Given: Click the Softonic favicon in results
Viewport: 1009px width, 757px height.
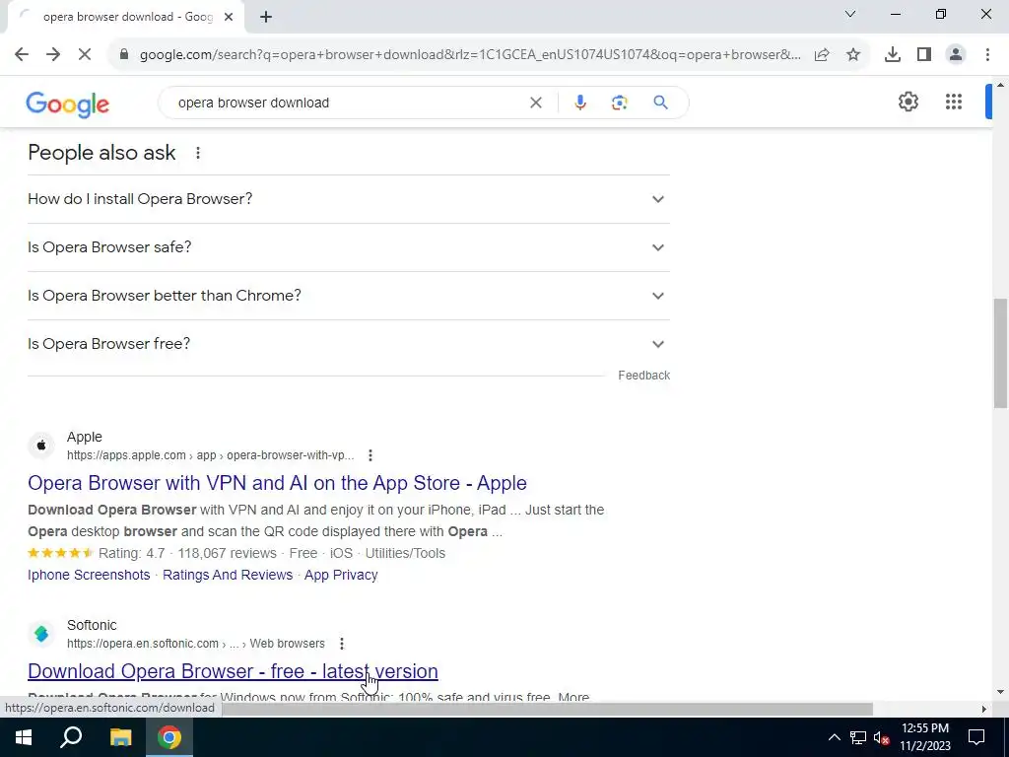Looking at the screenshot, I should pos(41,634).
